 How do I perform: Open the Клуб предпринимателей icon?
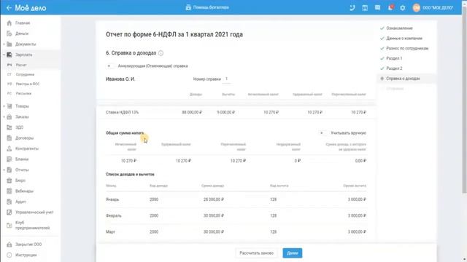9,226
